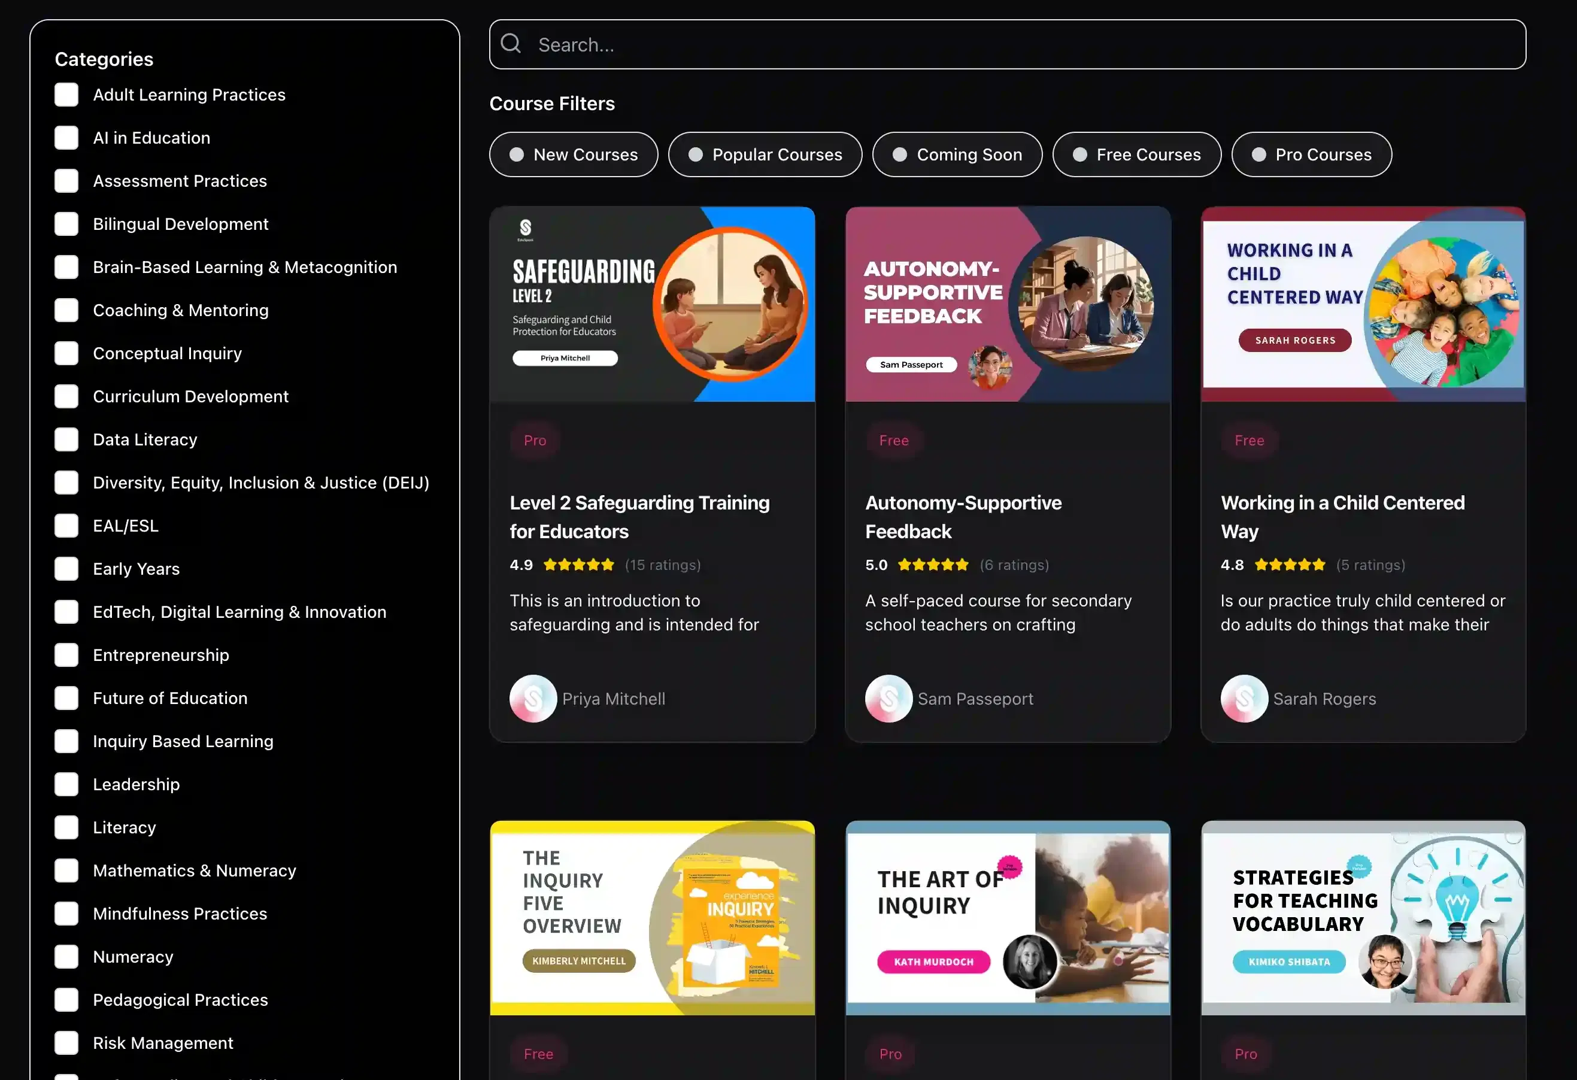The width and height of the screenshot is (1577, 1080).
Task: Click inside the Search courses field
Action: [x=1018, y=45]
